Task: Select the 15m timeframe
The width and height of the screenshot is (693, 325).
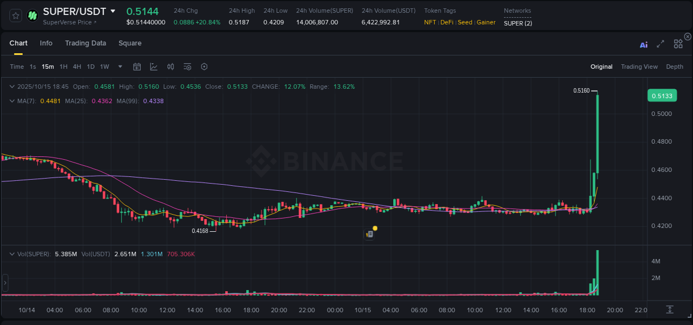Action: click(48, 67)
